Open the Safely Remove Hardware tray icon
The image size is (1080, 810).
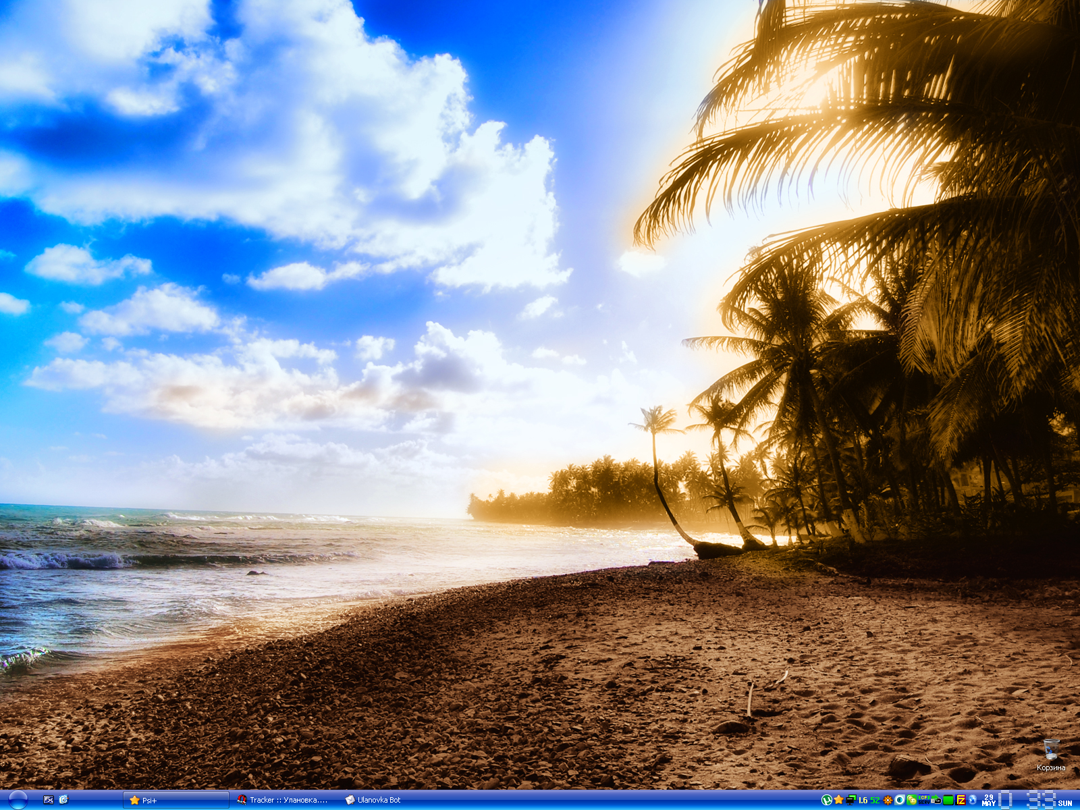coord(936,800)
